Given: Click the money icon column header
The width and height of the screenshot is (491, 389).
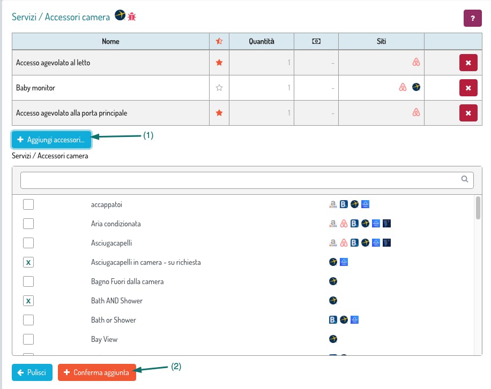Looking at the screenshot, I should pyautogui.click(x=316, y=41).
